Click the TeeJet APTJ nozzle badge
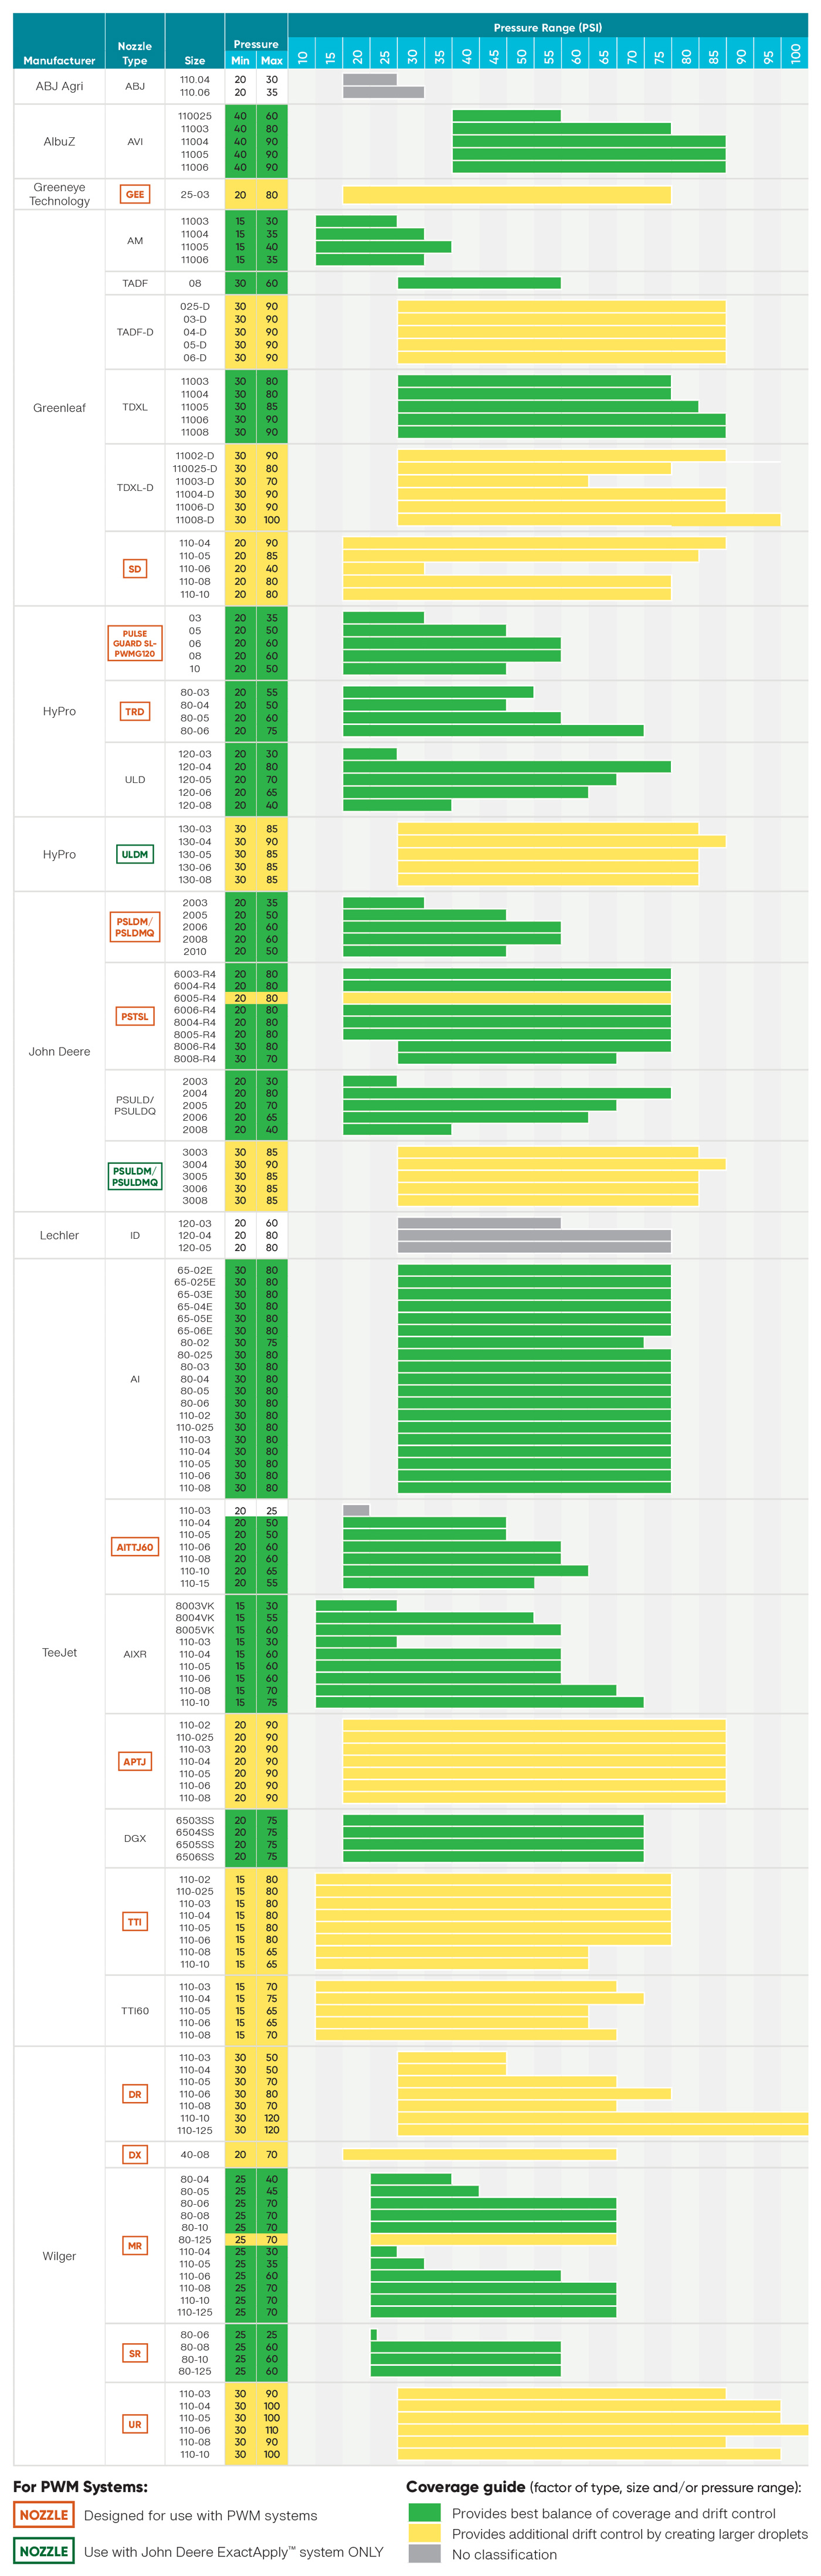 tap(134, 1761)
